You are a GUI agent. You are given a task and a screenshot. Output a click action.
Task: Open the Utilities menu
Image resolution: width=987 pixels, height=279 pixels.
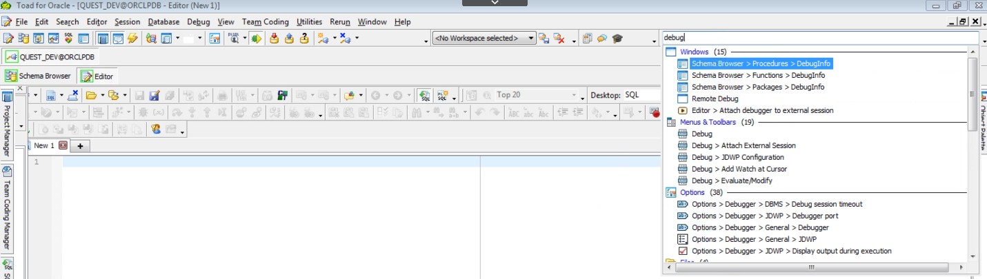[x=309, y=22]
